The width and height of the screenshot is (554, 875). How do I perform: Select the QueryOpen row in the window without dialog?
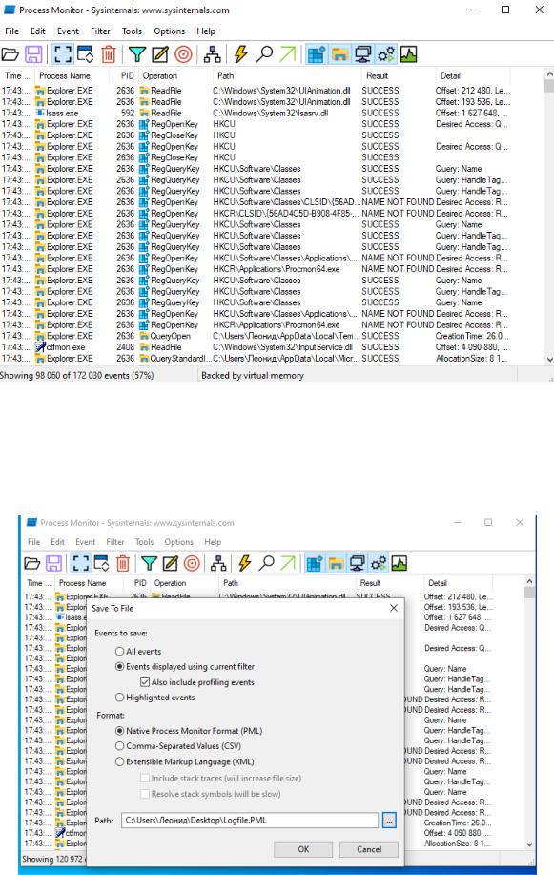pos(256,336)
